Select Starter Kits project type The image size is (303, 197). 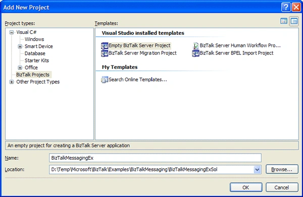click(37, 60)
